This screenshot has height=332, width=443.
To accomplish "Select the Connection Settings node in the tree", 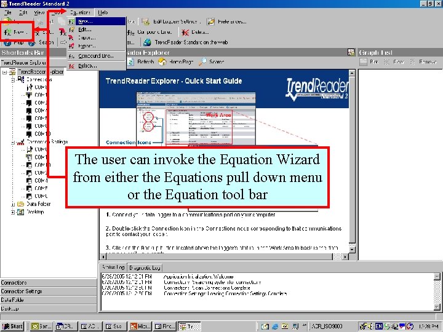I will (x=47, y=142).
